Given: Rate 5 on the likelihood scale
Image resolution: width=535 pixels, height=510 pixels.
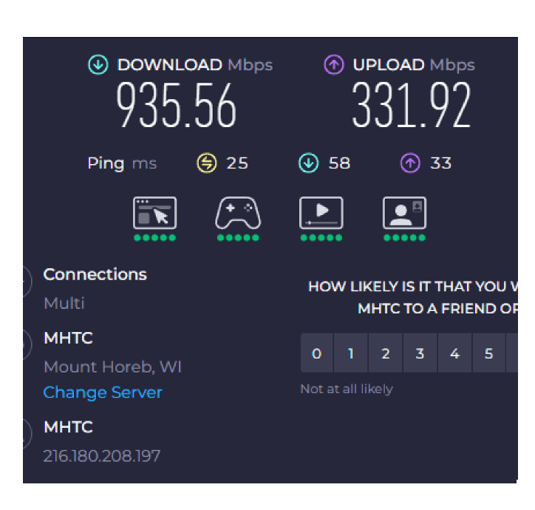Looking at the screenshot, I should 488,354.
